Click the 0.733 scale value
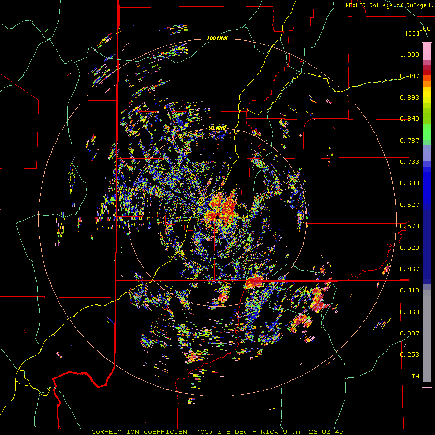Viewport: 435px width, 435px height. coord(409,162)
